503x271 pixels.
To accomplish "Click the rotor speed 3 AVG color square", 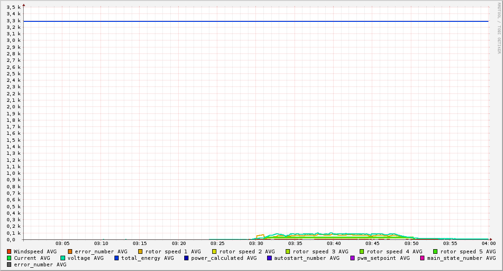I will [288, 251].
